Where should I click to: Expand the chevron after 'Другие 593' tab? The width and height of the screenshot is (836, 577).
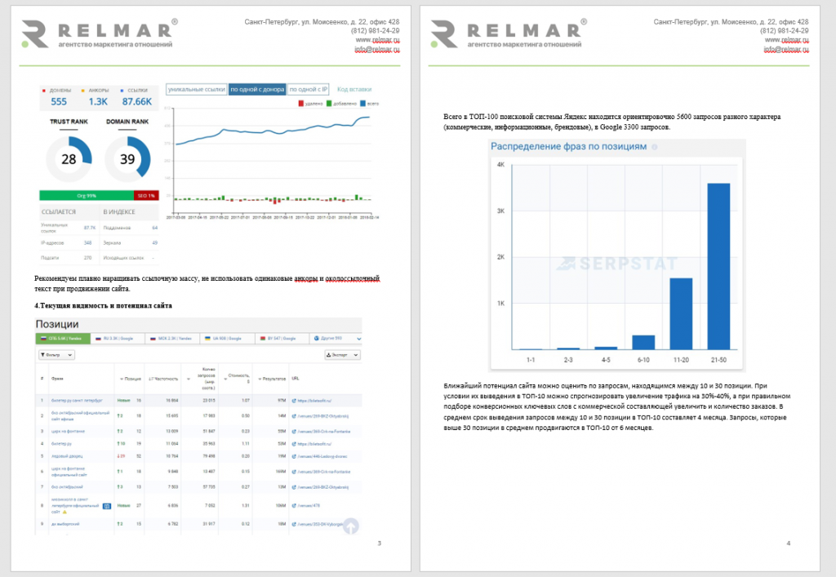[x=359, y=339]
